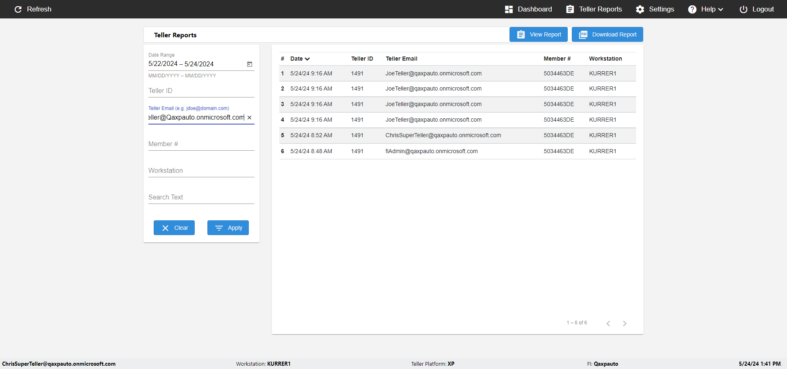The height and width of the screenshot is (369, 787).
Task: Click the View Report button
Action: pos(539,34)
